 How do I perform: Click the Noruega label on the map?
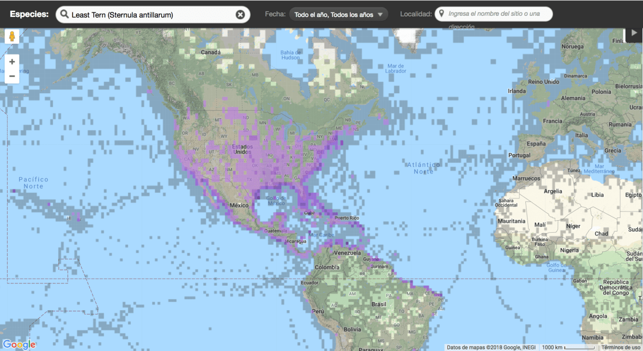573,47
